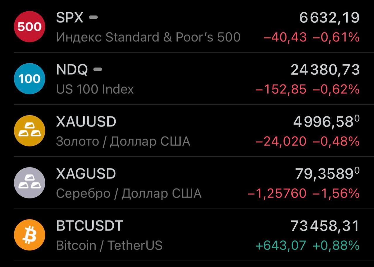This screenshot has height=267, width=374.
Task: Click the silver price 79,3589
Action: point(324,174)
